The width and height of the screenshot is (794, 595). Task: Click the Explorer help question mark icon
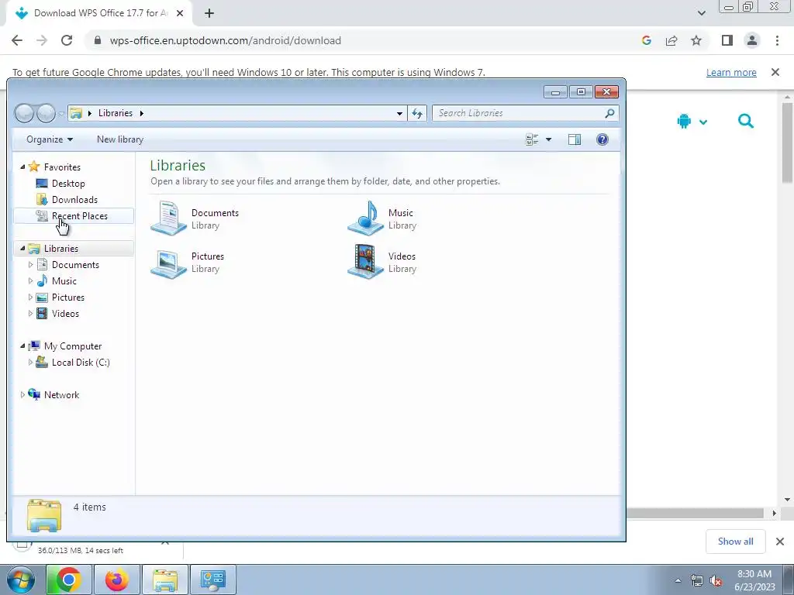[602, 139]
